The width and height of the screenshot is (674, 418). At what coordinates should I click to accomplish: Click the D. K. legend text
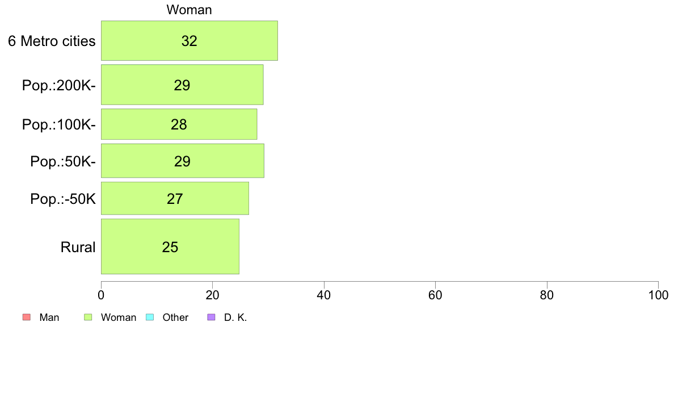coord(235,317)
